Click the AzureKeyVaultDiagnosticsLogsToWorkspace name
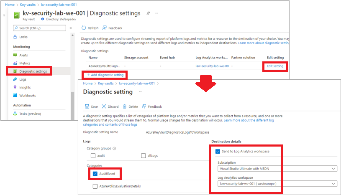The height and width of the screenshot is (195, 341). pyautogui.click(x=177, y=132)
